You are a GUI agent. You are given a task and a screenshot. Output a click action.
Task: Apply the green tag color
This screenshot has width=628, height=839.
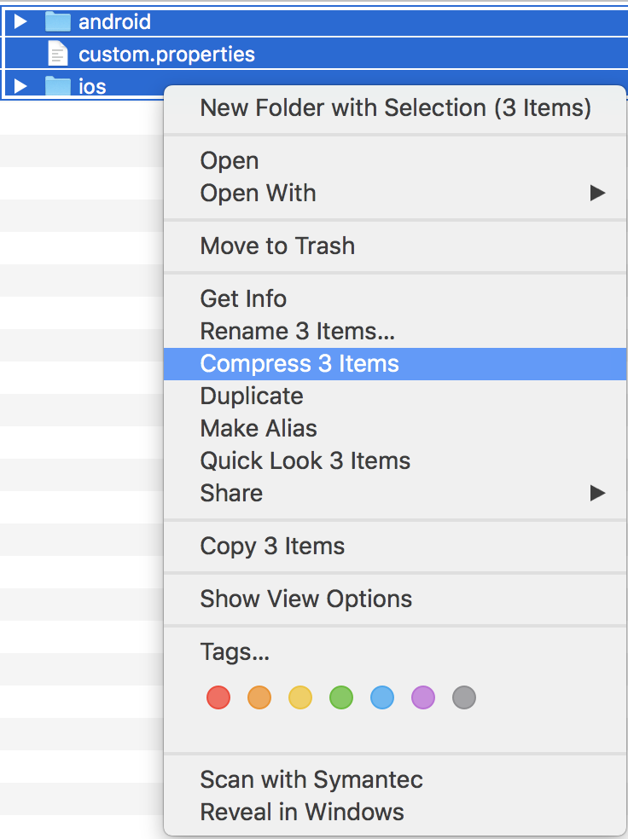pos(341,697)
